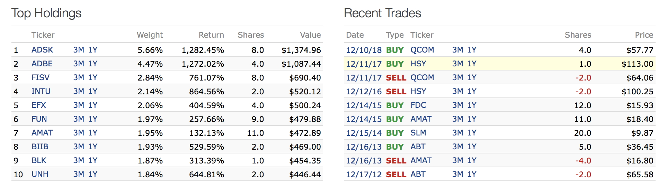Click the Weight column header

[x=150, y=35]
